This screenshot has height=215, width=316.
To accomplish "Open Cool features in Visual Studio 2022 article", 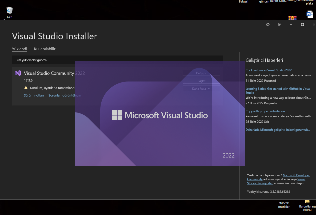I will coord(268,70).
